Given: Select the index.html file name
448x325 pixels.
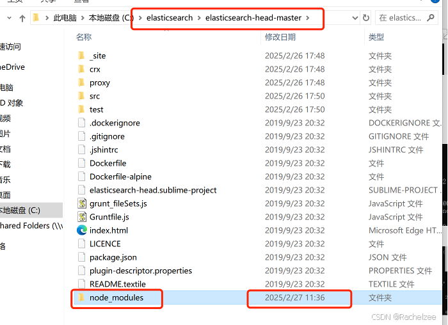Looking at the screenshot, I should coord(109,230).
